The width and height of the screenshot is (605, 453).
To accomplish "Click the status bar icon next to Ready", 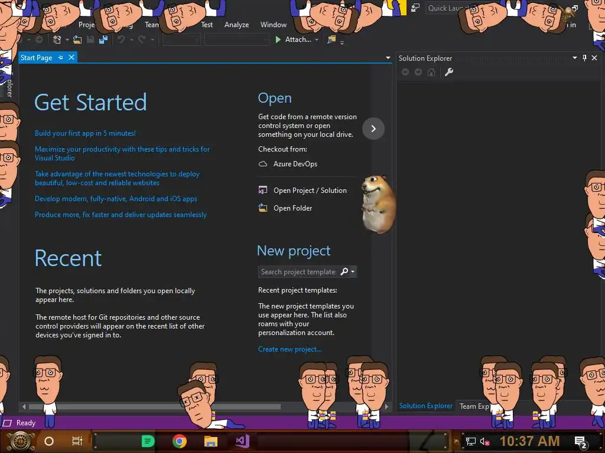I will [7, 423].
